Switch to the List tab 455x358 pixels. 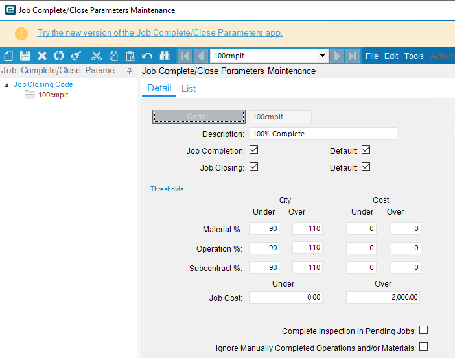(x=189, y=89)
